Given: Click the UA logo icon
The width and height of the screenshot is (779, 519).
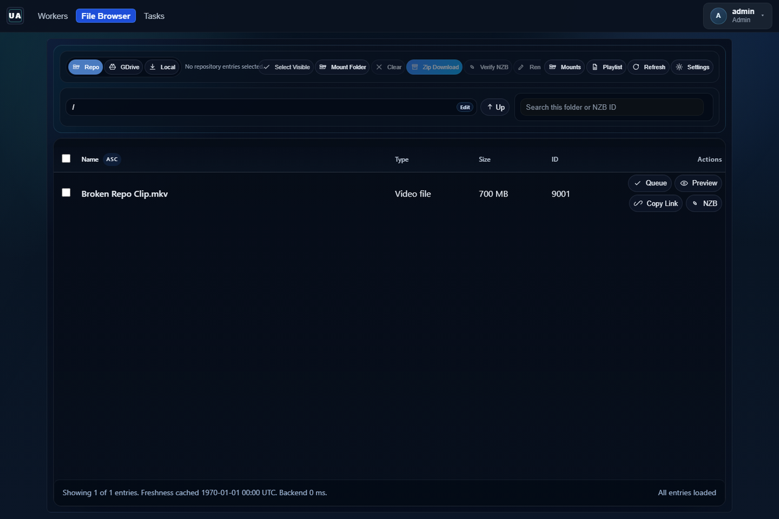Looking at the screenshot, I should [15, 16].
